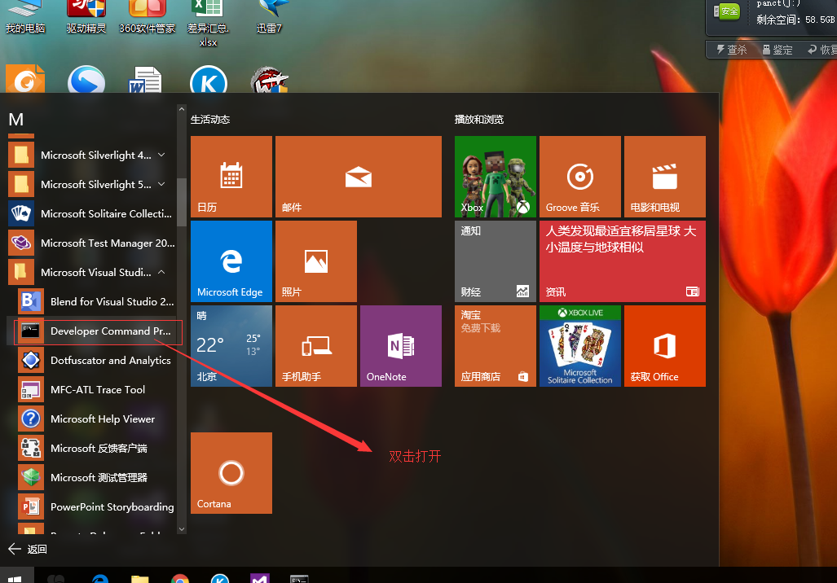837x583 pixels.
Task: Click the 生活动态 group title
Action: [x=210, y=120]
